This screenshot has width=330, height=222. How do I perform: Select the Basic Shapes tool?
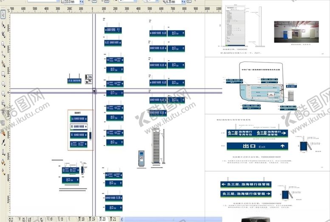pos(3,103)
